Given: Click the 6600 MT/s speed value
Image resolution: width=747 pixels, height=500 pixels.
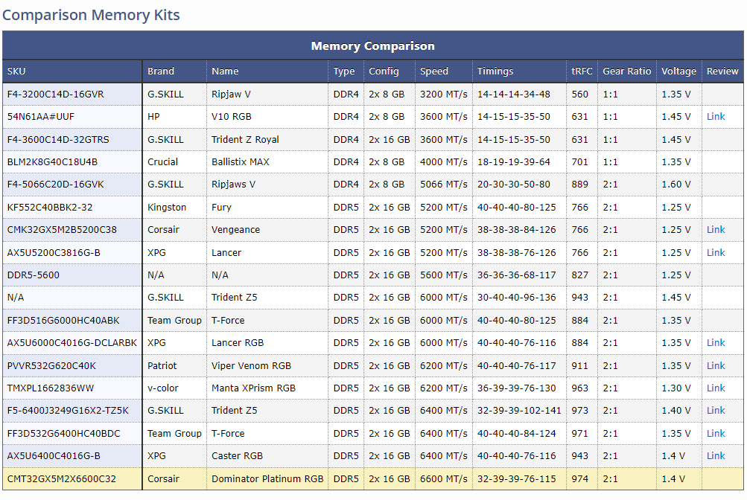Looking at the screenshot, I should [444, 479].
